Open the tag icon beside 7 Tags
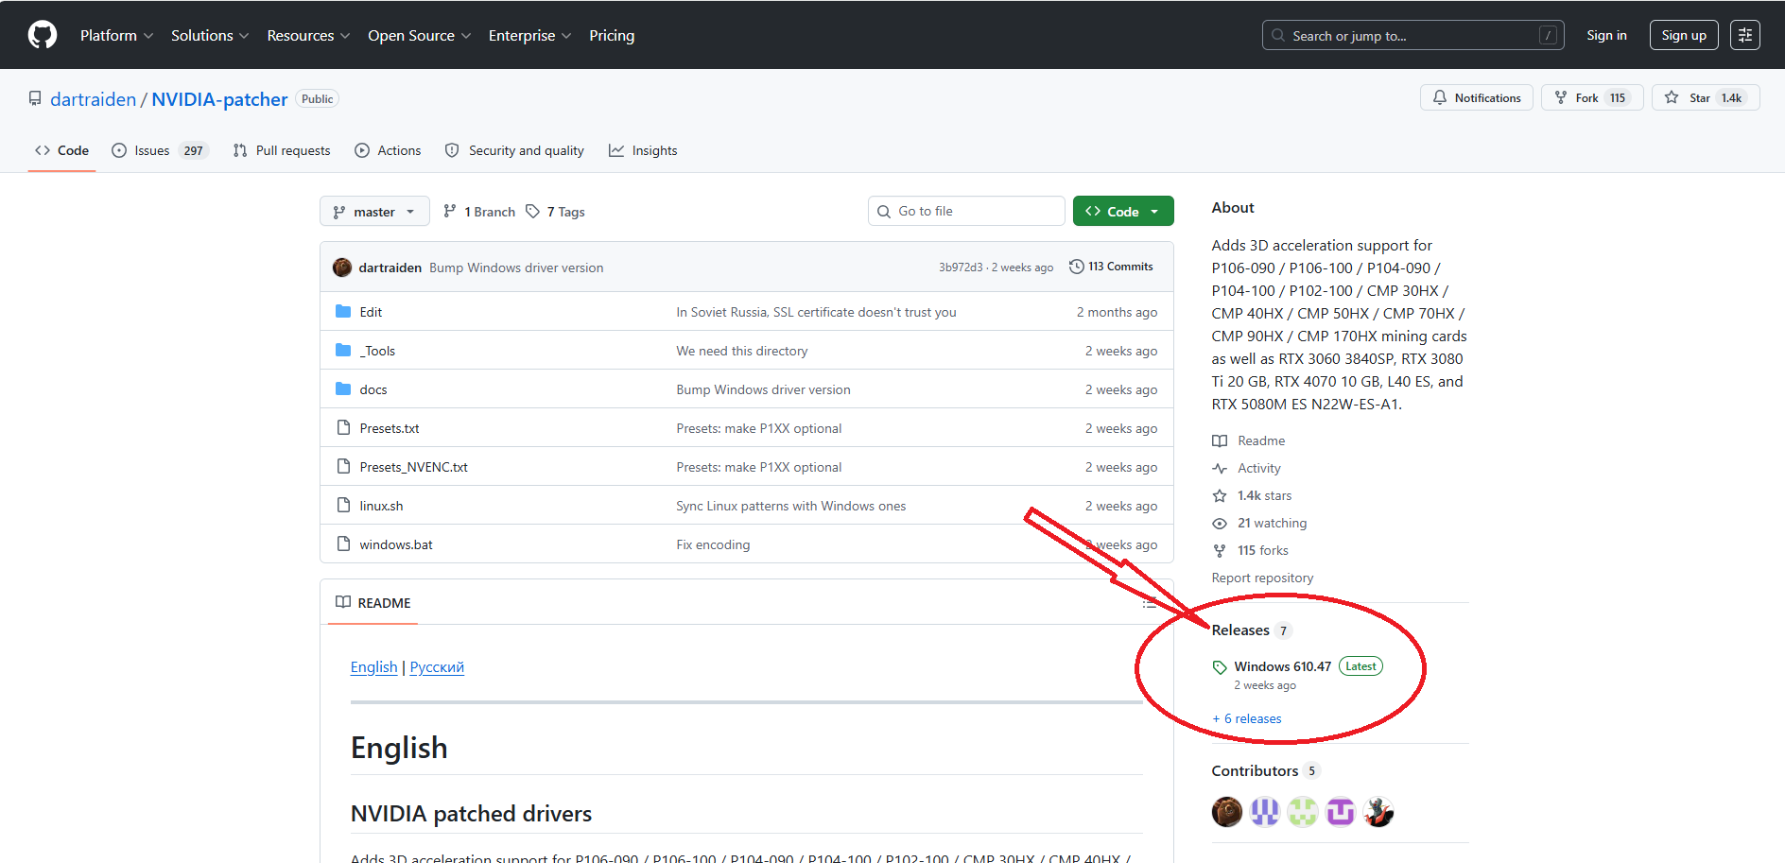The height and width of the screenshot is (863, 1785). 533,211
